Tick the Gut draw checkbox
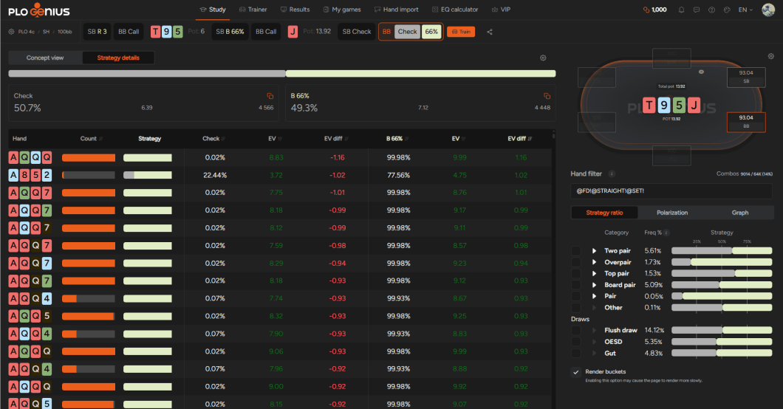The height and width of the screenshot is (409, 783). [x=575, y=353]
